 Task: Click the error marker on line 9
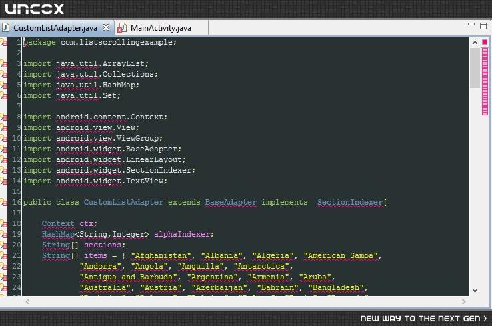tap(3, 128)
